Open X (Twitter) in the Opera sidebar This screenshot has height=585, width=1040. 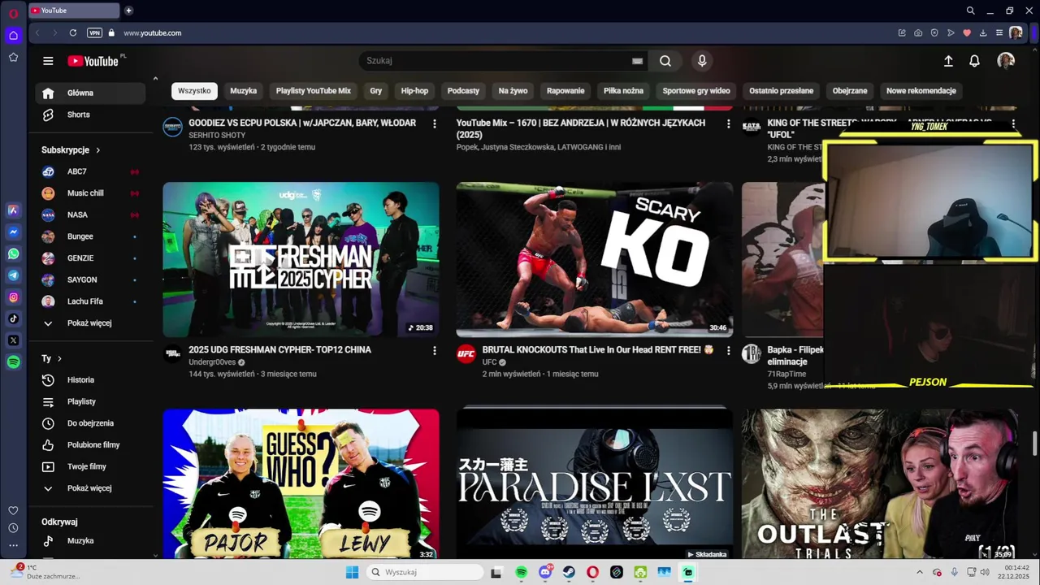(x=13, y=340)
